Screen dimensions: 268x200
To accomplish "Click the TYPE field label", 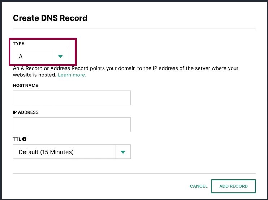I will coord(18,44).
